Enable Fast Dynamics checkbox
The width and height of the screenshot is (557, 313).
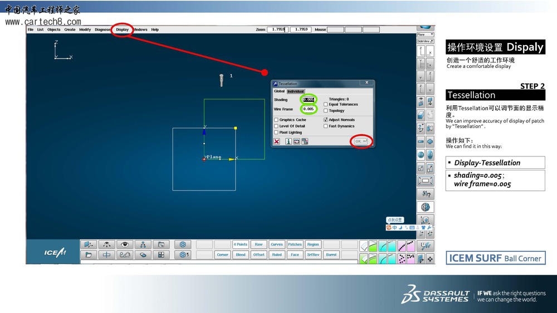click(x=326, y=126)
